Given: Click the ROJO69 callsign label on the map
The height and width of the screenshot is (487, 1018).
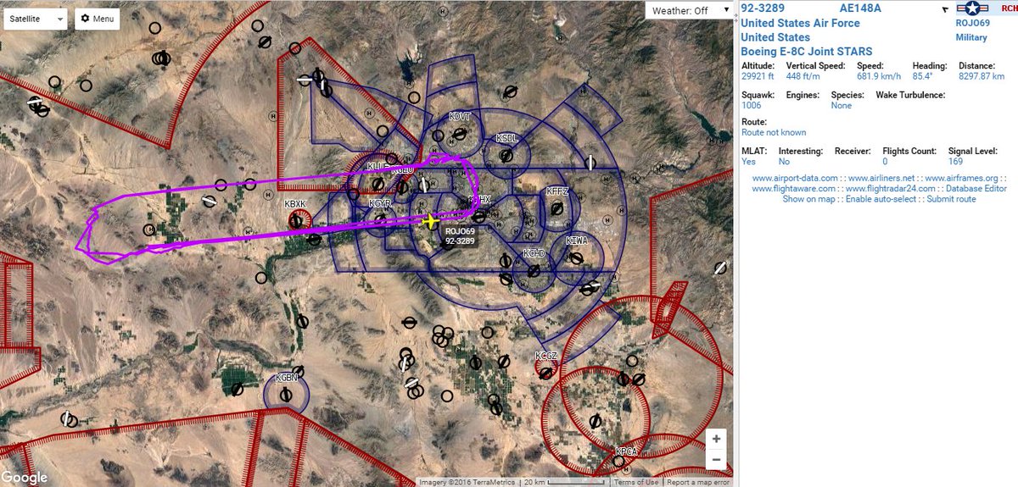Looking at the screenshot, I should tap(461, 230).
